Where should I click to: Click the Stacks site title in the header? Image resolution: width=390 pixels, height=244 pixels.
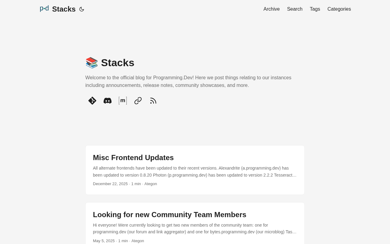point(64,9)
